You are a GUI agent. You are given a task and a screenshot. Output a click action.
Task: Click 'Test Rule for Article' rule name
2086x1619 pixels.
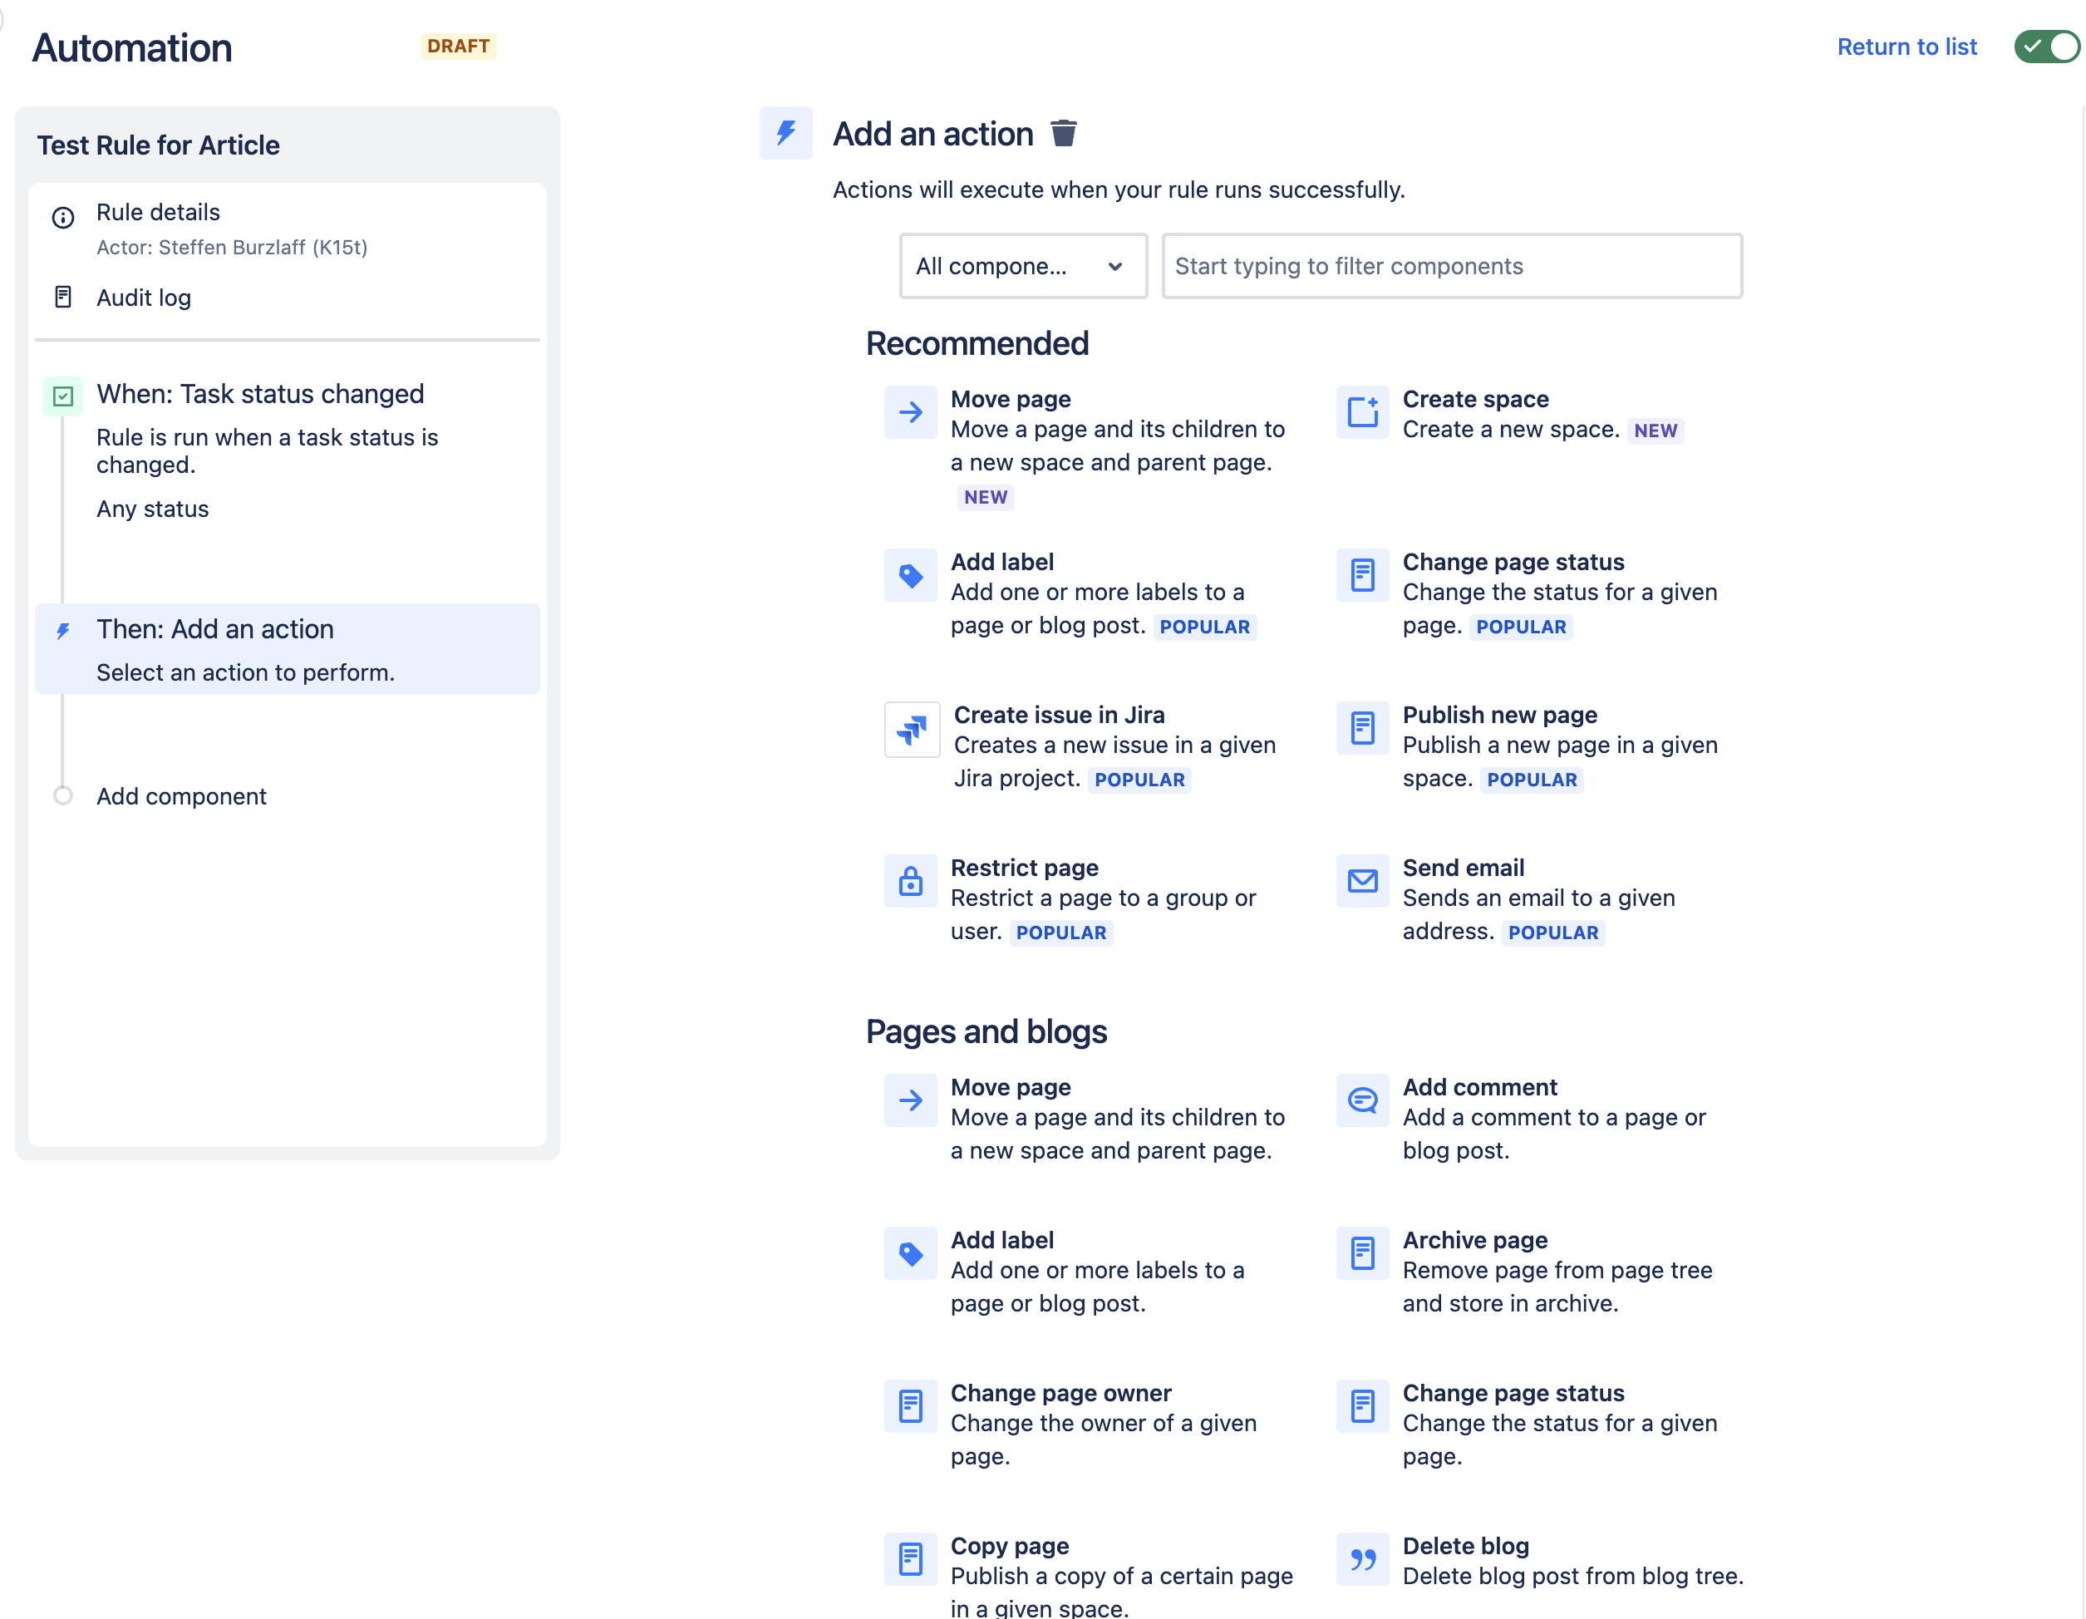point(159,145)
